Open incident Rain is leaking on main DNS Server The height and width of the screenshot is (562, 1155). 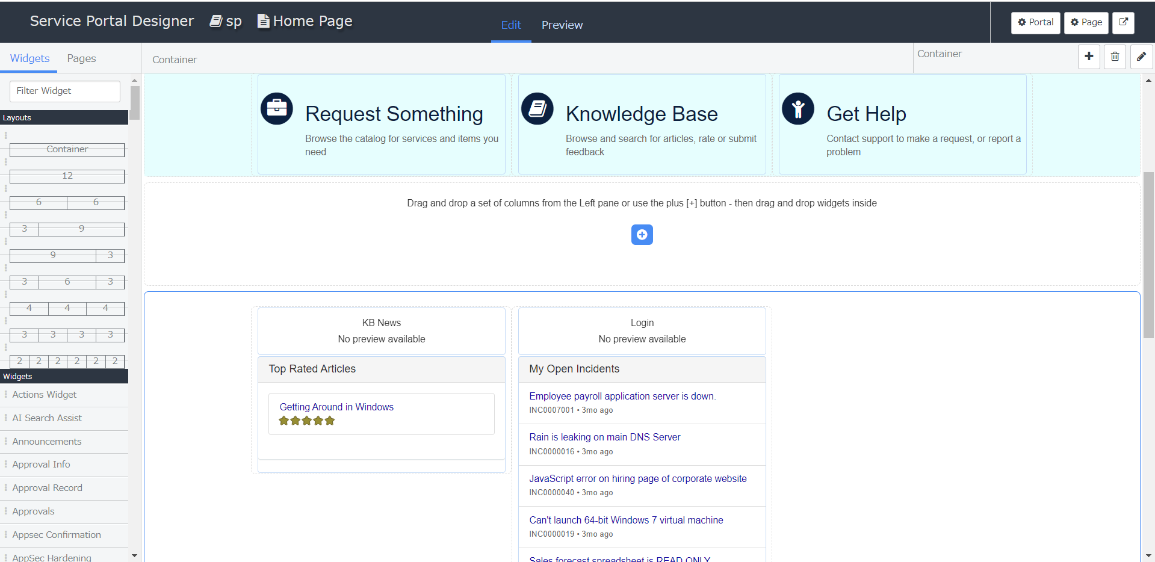(x=604, y=437)
